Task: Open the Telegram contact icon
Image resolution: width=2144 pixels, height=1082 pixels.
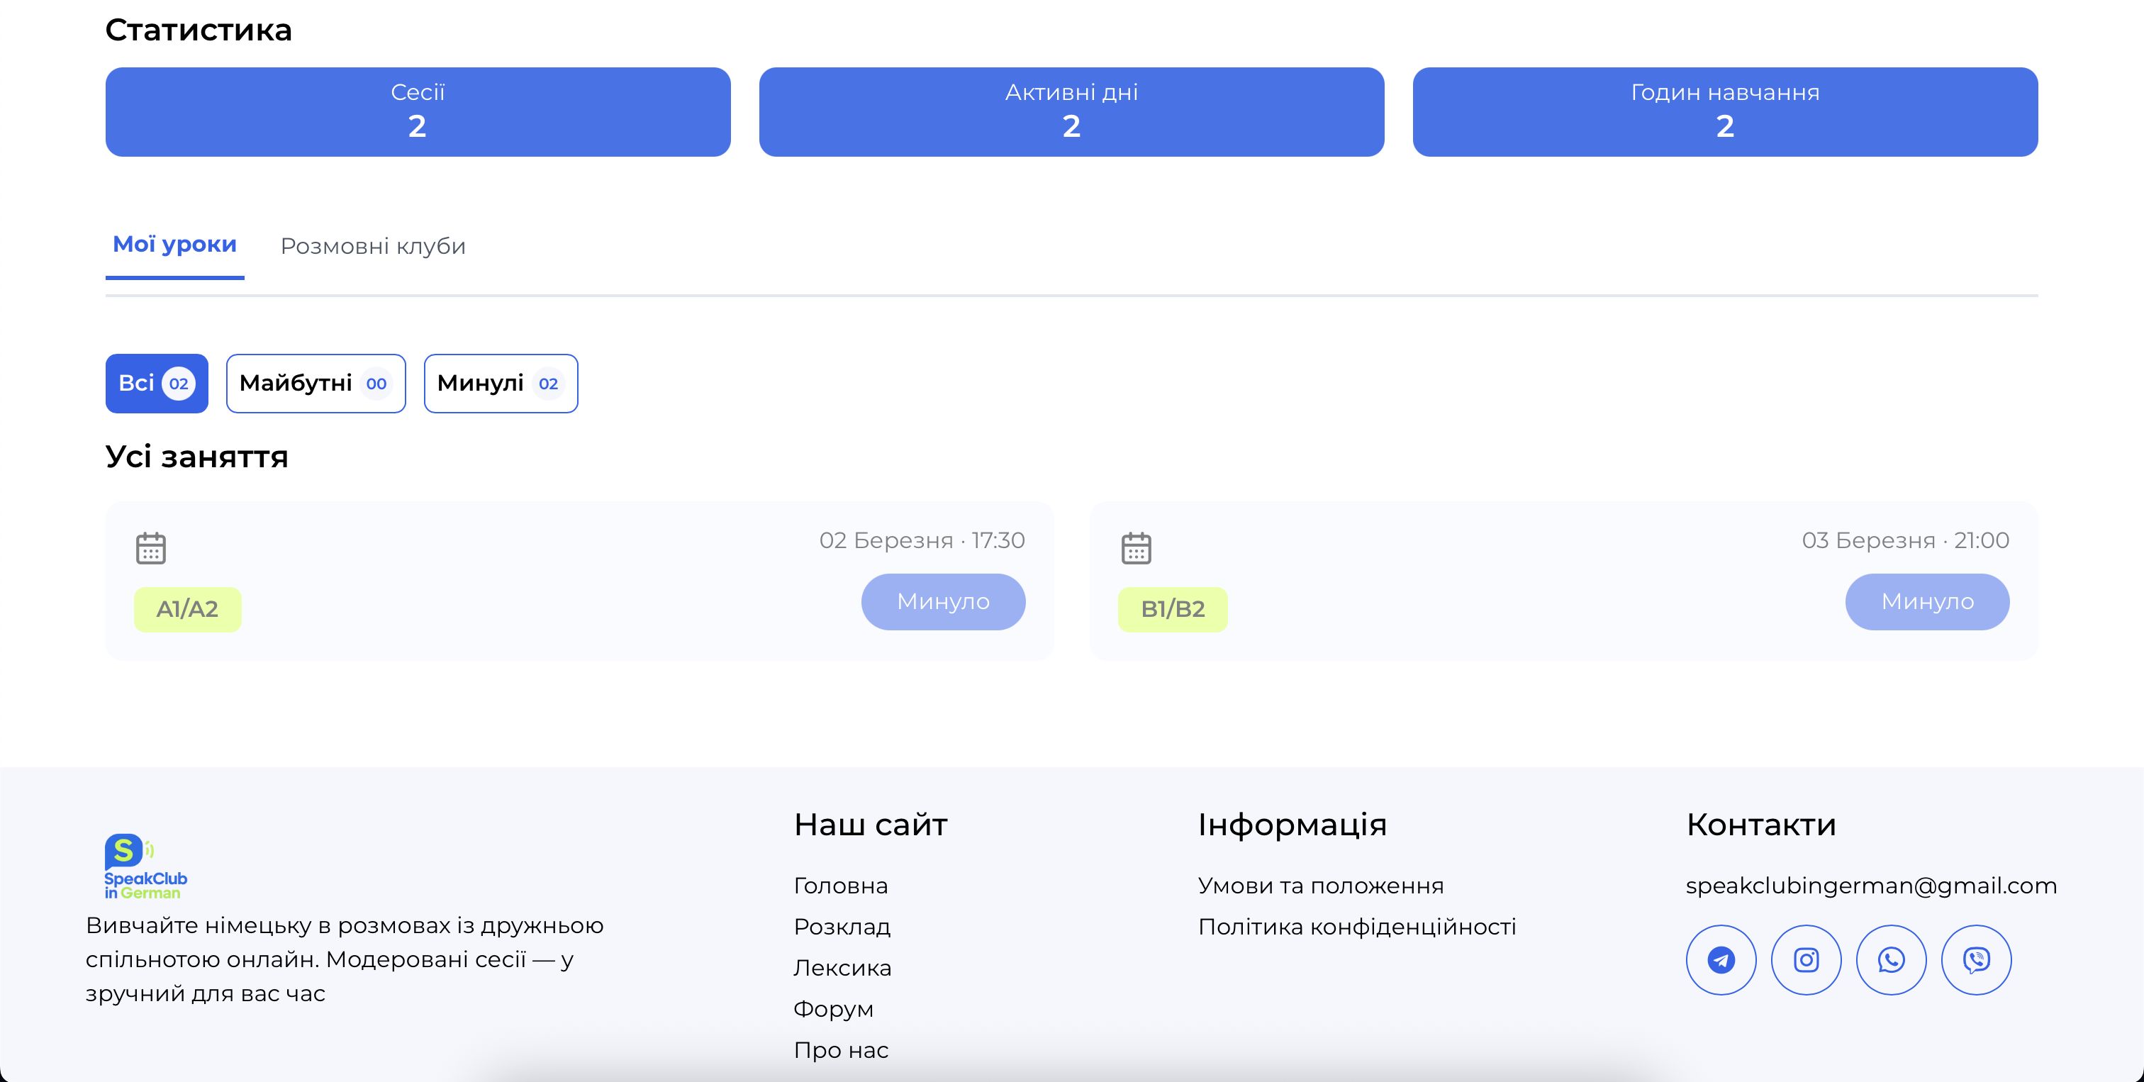Action: click(x=1720, y=959)
